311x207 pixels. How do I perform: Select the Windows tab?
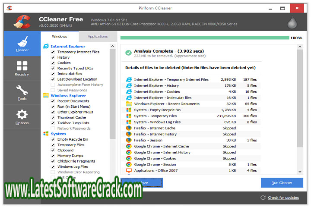pyautogui.click(x=60, y=37)
